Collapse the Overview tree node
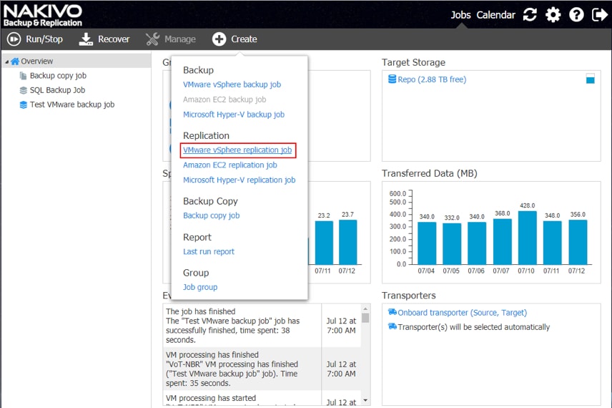This screenshot has height=408, width=612. (6, 62)
